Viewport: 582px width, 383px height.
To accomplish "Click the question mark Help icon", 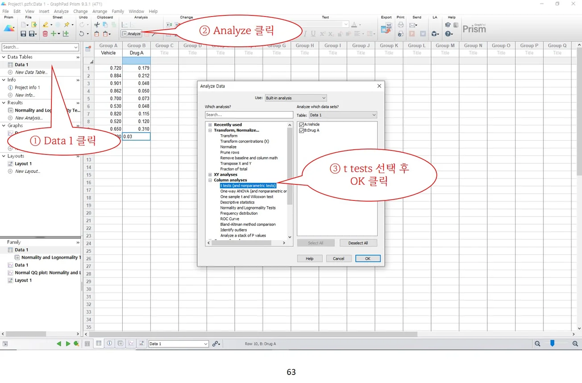I will pyautogui.click(x=448, y=33).
